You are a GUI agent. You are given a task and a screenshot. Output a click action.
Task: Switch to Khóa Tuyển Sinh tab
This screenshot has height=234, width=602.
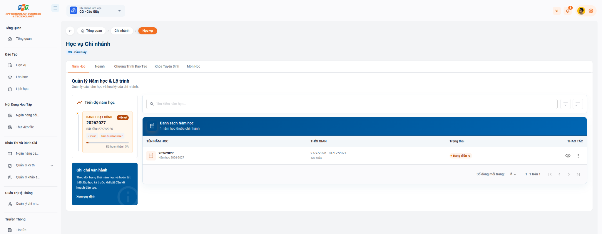[167, 66]
